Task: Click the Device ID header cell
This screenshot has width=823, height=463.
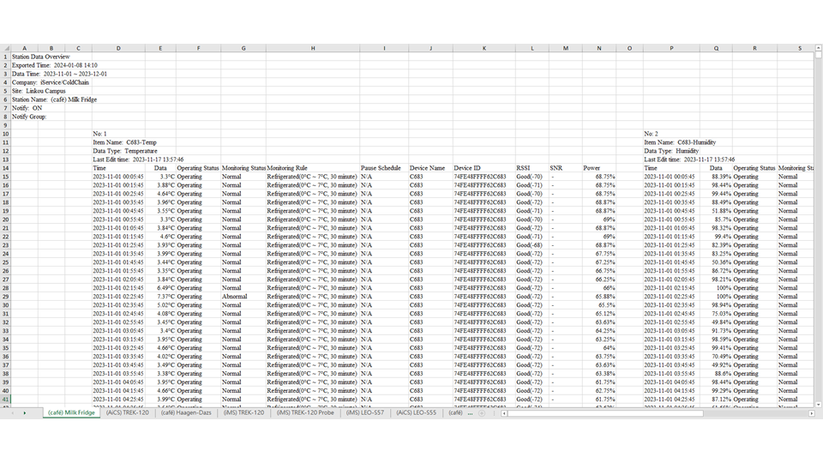Action: (x=470, y=168)
